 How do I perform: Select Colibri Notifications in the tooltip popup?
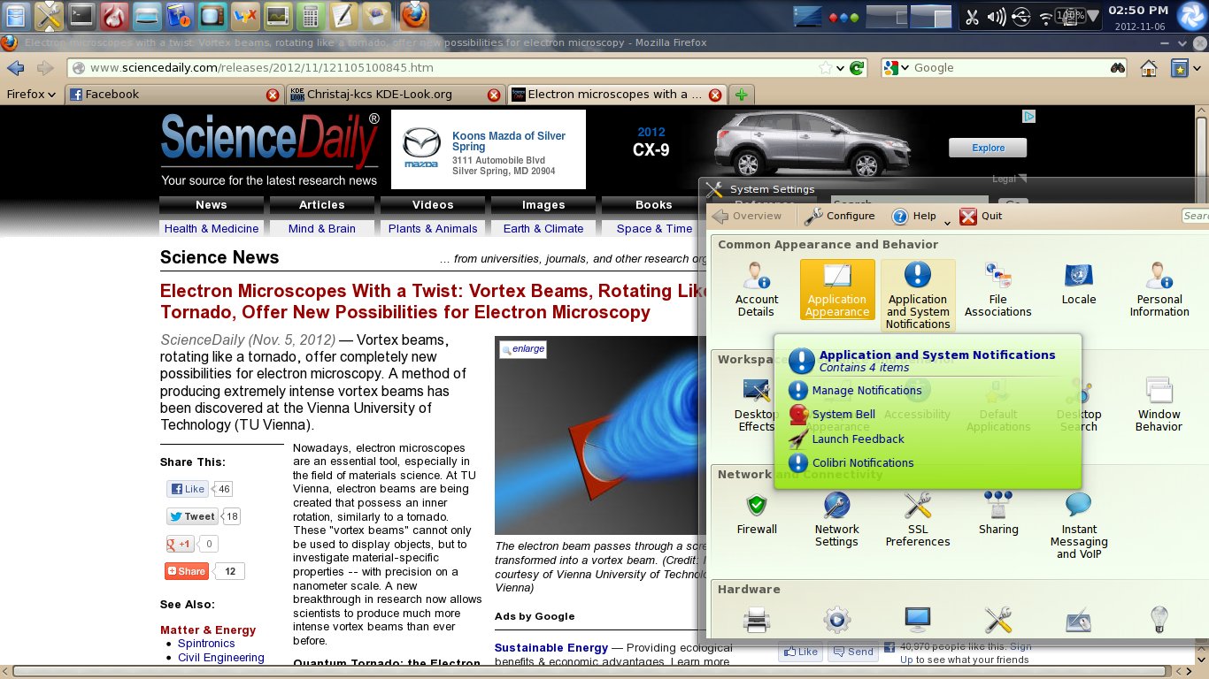pos(851,462)
